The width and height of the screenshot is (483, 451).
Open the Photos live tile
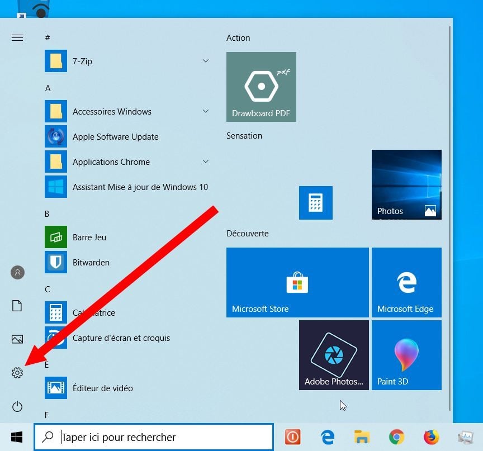[406, 185]
